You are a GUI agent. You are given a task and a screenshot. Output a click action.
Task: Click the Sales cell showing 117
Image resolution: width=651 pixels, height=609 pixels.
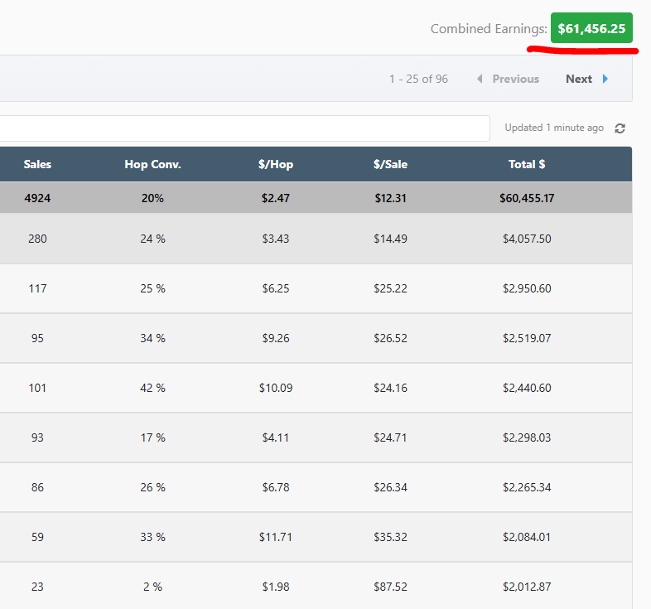(37, 288)
